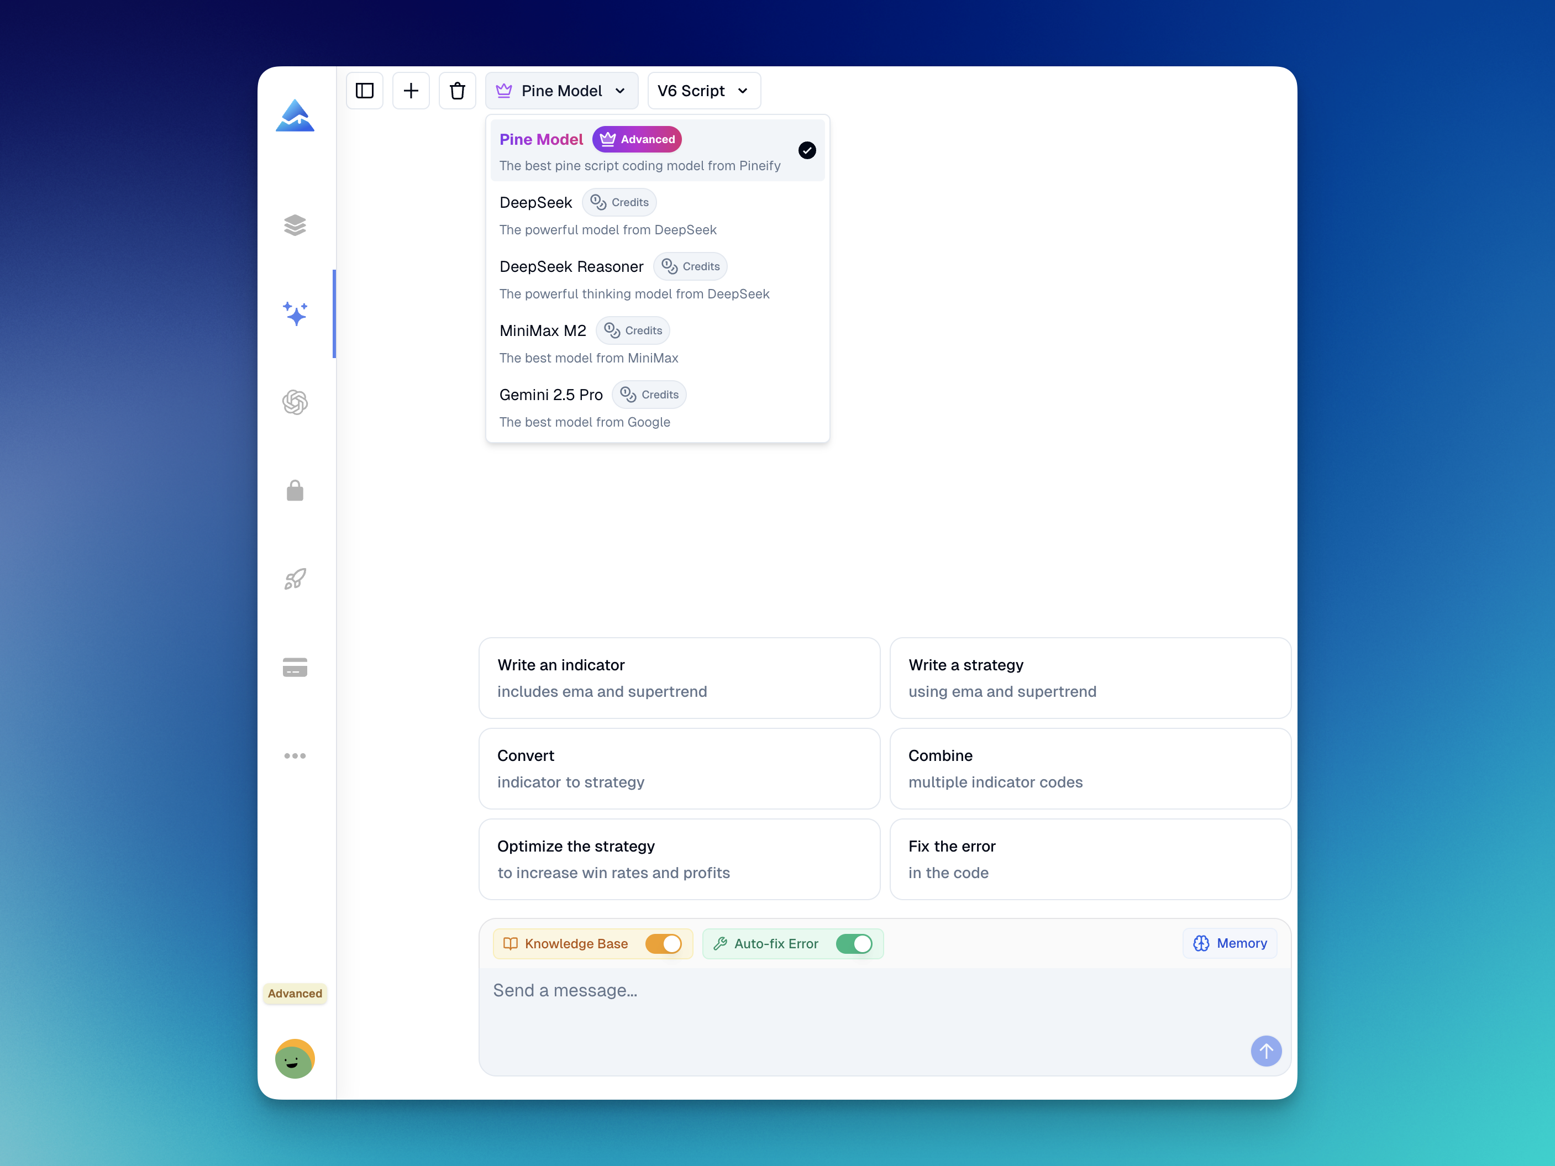1555x1166 pixels.
Task: Click the trash delete icon in the toolbar
Action: 457,90
